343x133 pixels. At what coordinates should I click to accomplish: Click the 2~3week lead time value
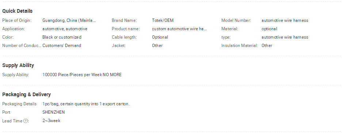point(52,121)
